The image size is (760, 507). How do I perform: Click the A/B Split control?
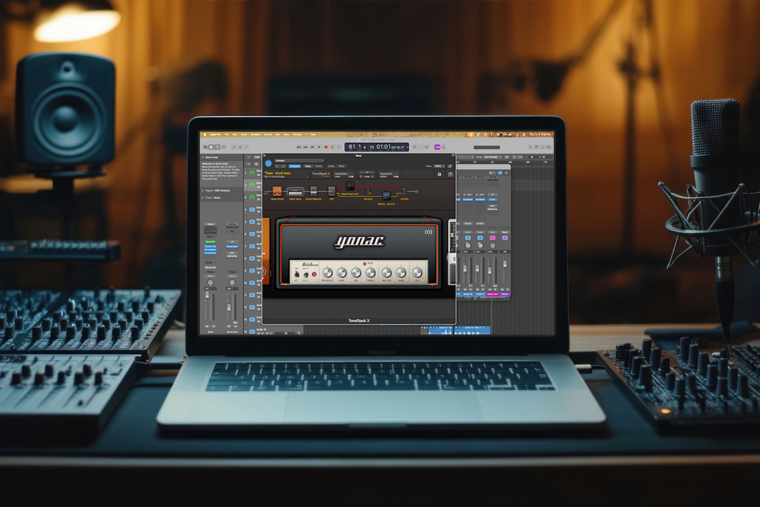368,191
